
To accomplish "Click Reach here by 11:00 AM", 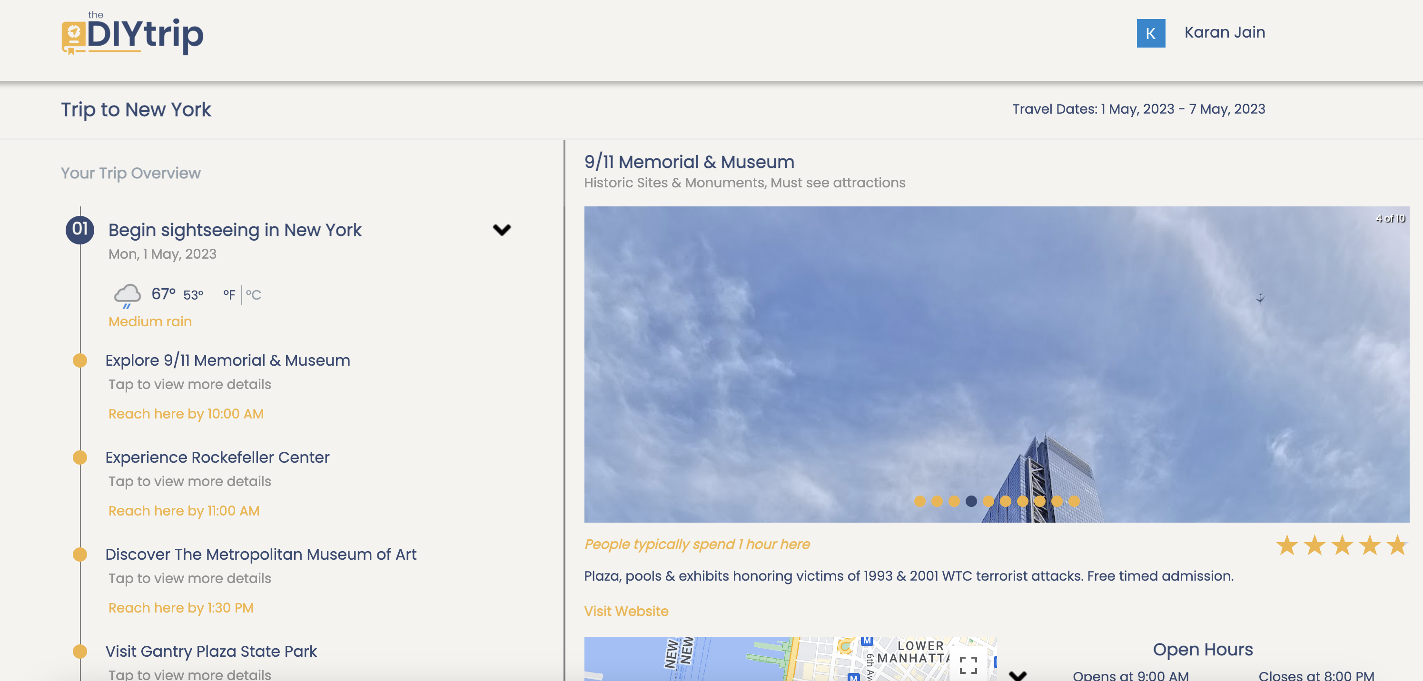I will pos(184,511).
